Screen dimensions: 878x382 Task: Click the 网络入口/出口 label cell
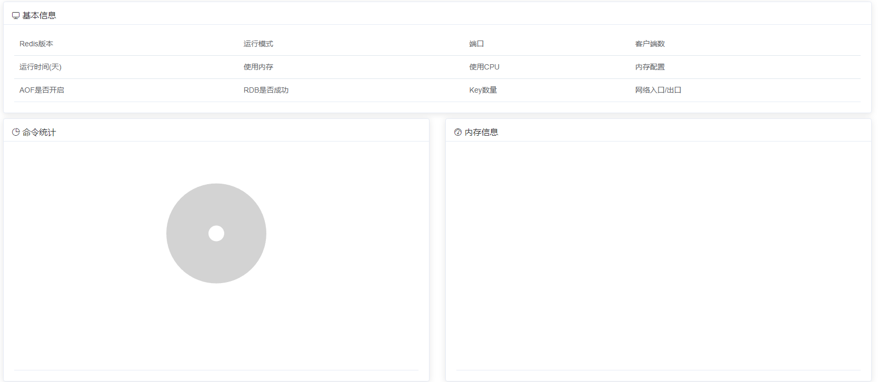pyautogui.click(x=658, y=90)
